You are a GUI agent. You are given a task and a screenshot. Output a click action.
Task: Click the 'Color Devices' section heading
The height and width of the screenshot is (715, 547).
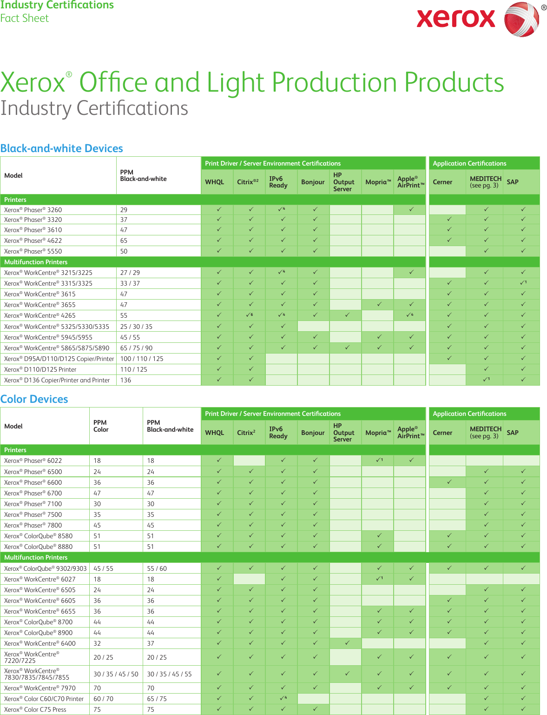34,399
